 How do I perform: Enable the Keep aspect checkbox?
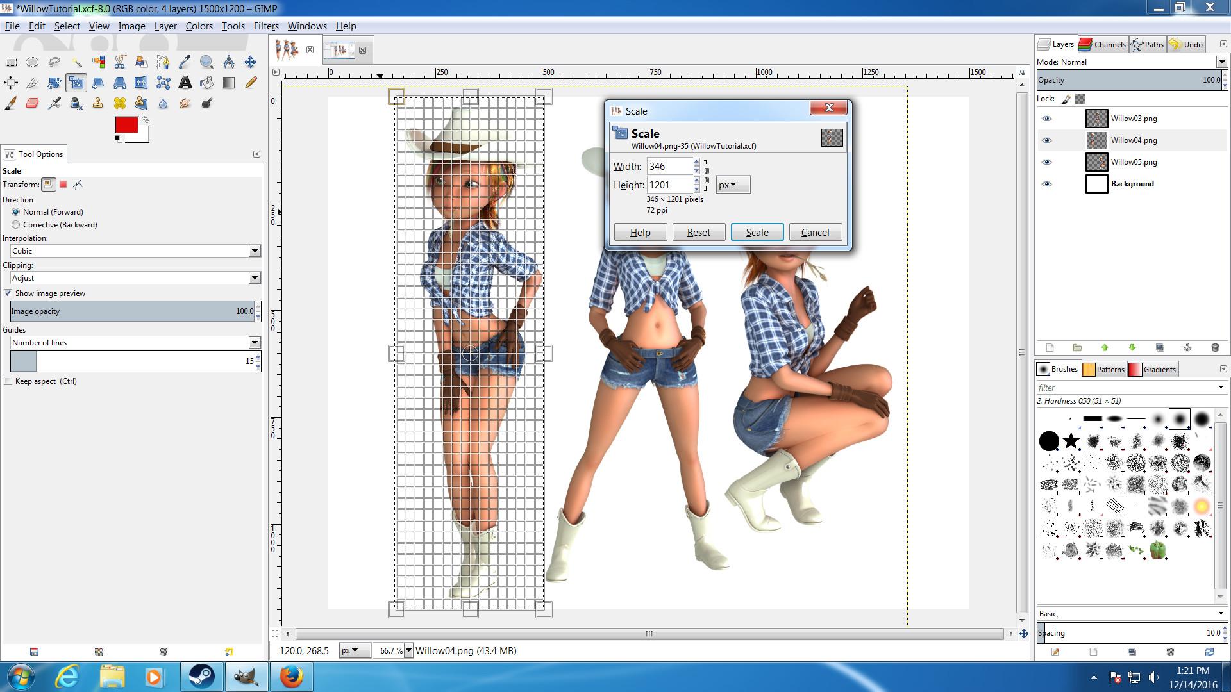point(8,381)
